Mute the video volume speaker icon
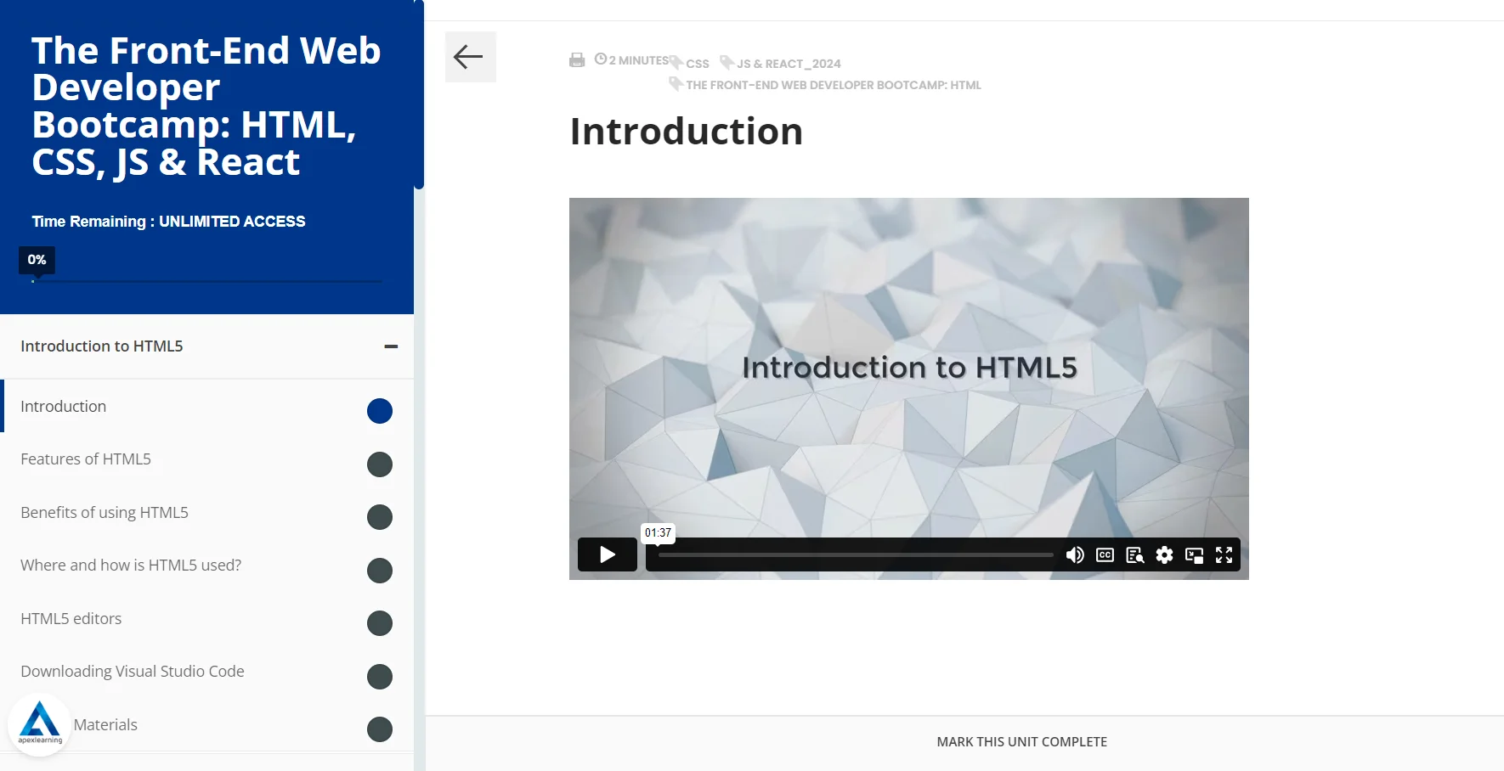 (1075, 554)
